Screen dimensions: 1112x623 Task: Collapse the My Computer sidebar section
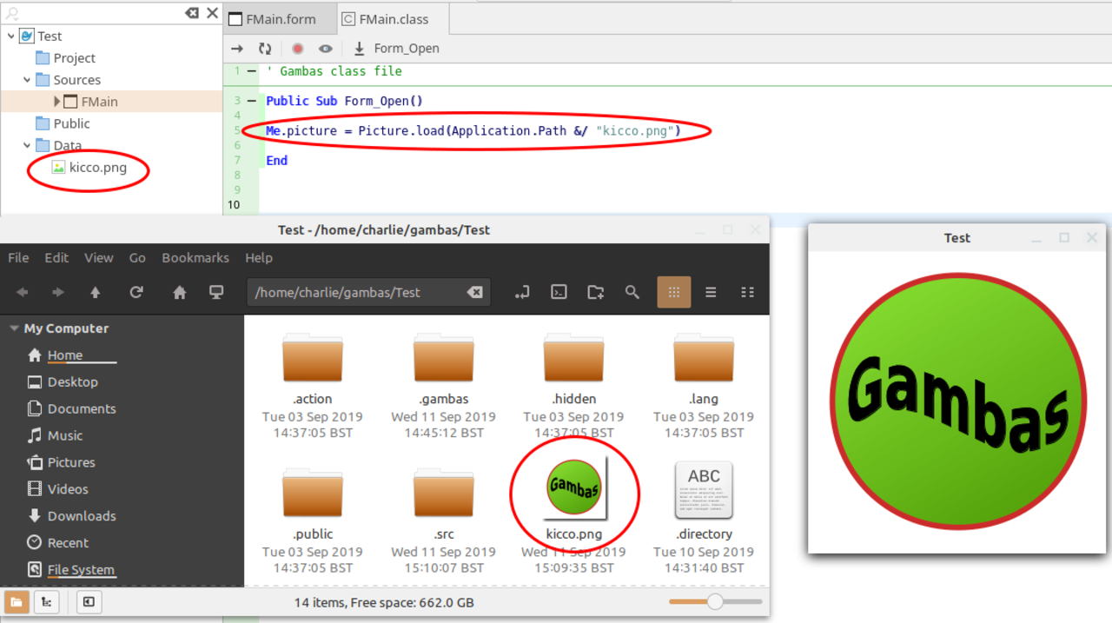pyautogui.click(x=14, y=328)
